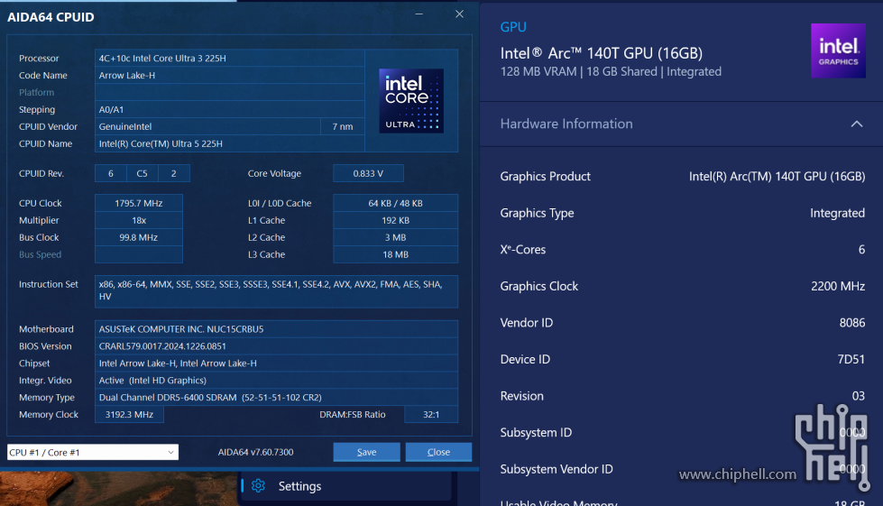Click the empty Bus Speed field
This screenshot has height=506, width=883.
[139, 254]
